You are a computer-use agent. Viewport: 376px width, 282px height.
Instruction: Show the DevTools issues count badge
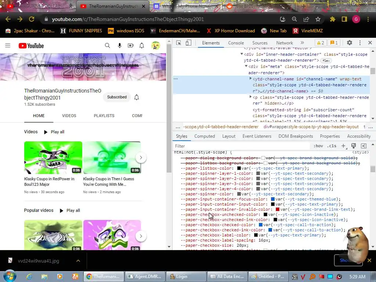click(334, 43)
